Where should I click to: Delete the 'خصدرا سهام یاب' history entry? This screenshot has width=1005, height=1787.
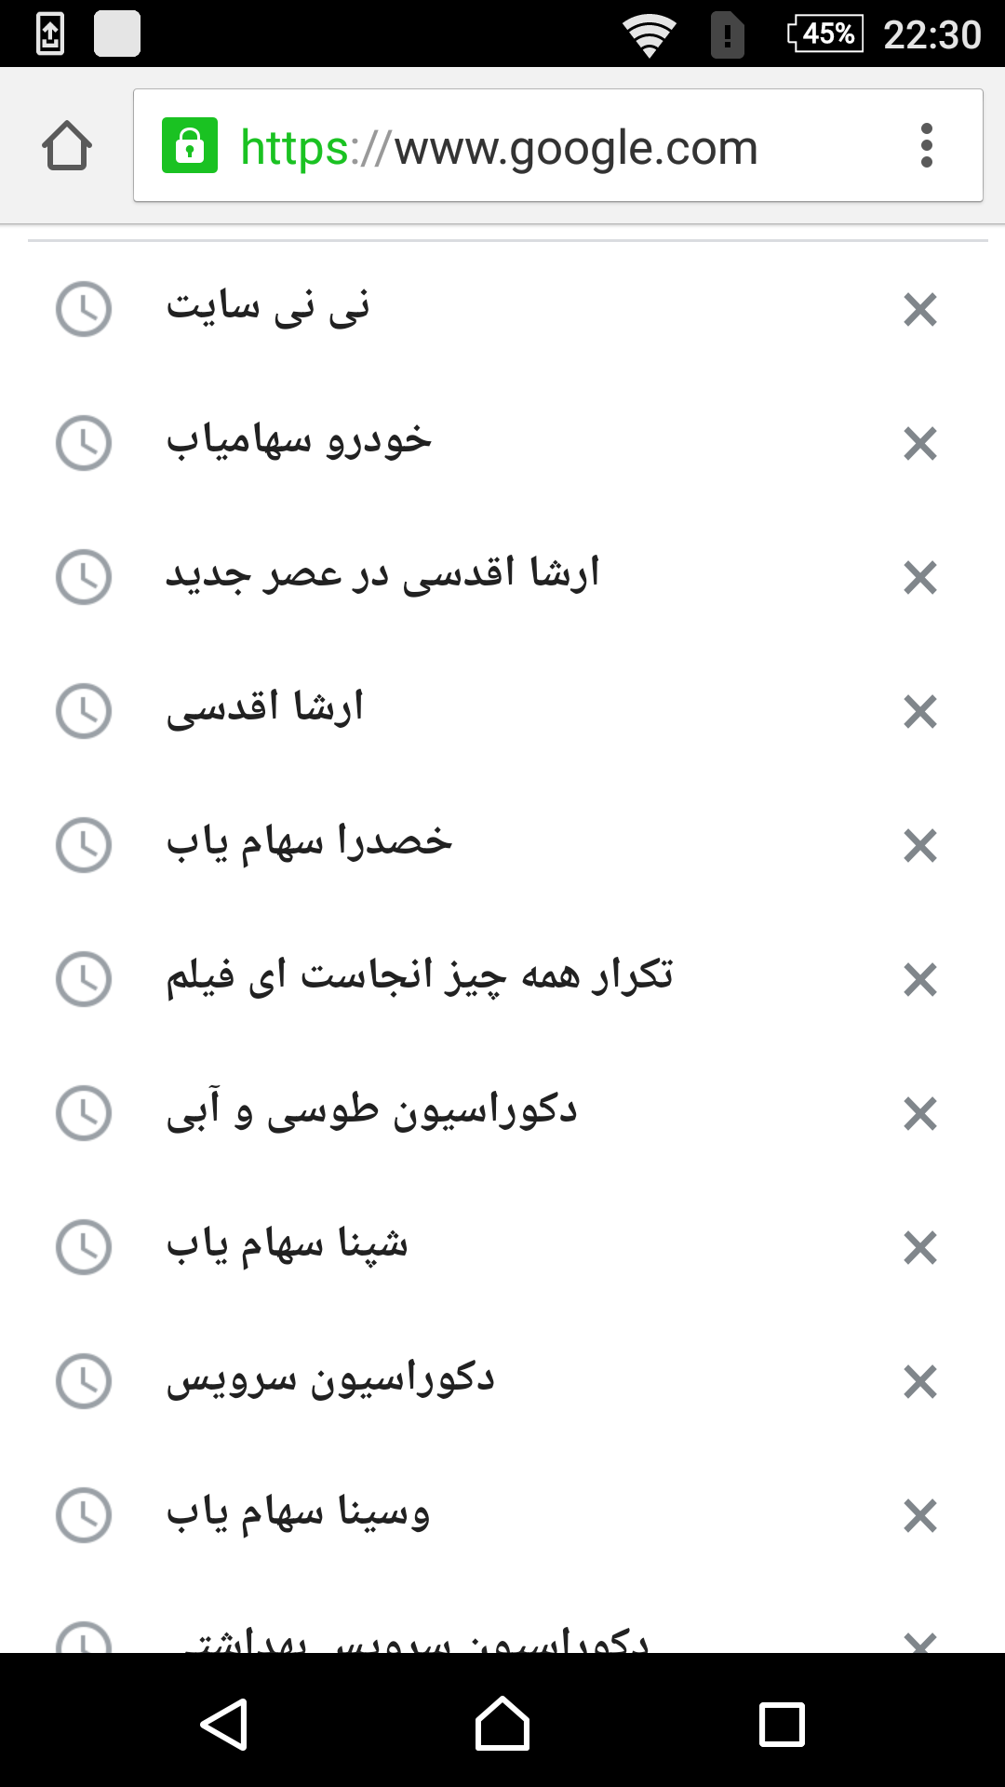pos(919,846)
